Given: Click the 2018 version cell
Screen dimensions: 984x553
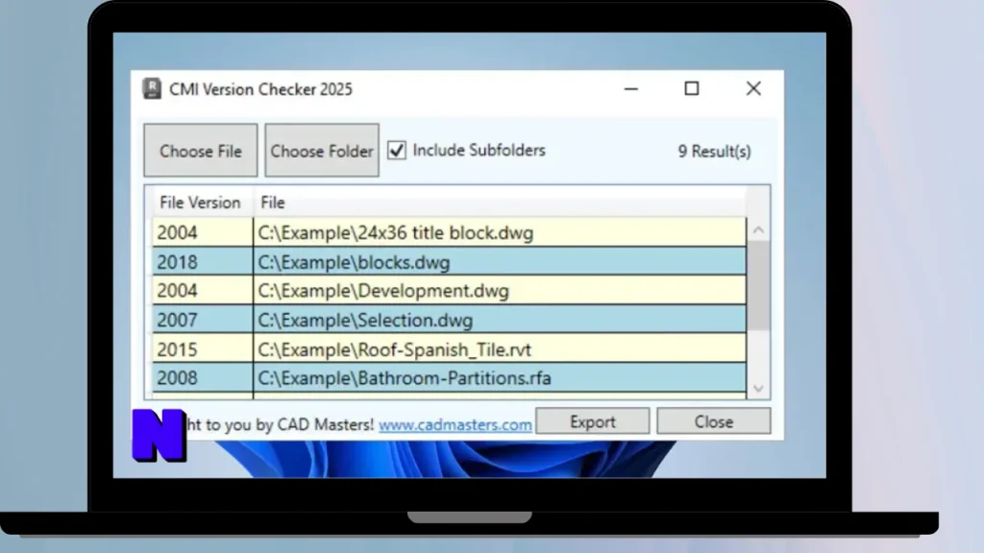Looking at the screenshot, I should pyautogui.click(x=203, y=262).
